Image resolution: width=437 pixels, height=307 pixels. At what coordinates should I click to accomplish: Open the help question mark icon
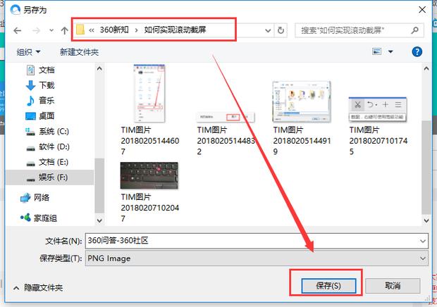click(x=417, y=52)
